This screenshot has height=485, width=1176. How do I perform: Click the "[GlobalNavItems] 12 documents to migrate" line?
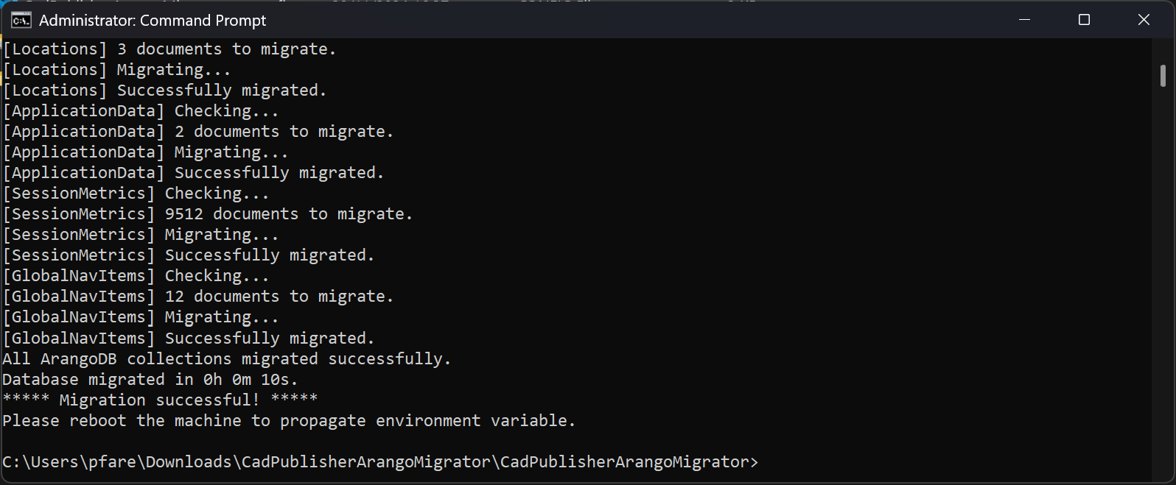(198, 297)
